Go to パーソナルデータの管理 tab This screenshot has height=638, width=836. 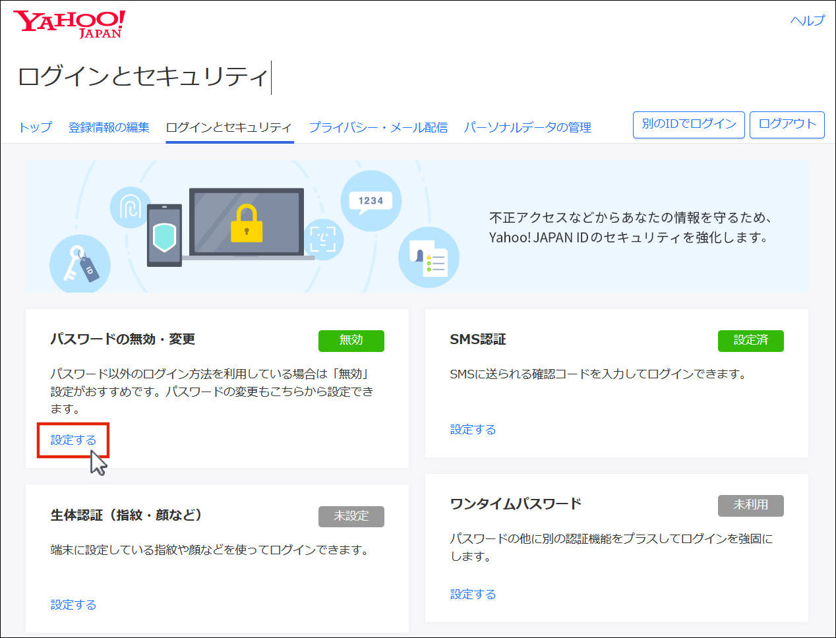click(527, 127)
